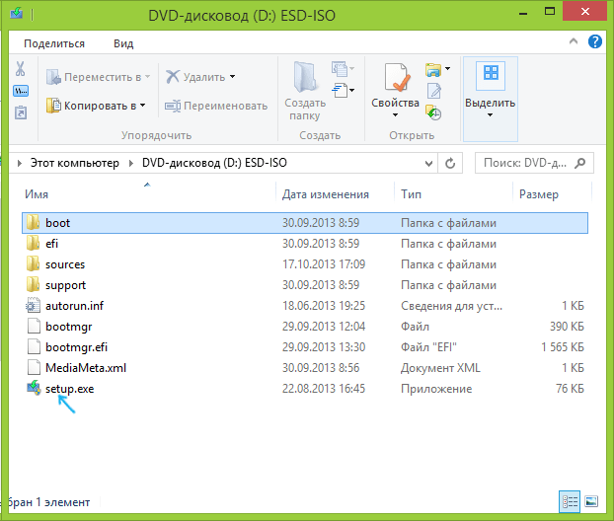Sort files by the Размер column header

click(539, 194)
